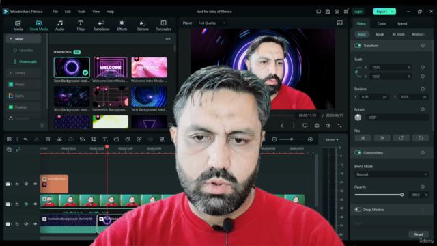
Task: Open the Edit menu
Action: click(68, 12)
